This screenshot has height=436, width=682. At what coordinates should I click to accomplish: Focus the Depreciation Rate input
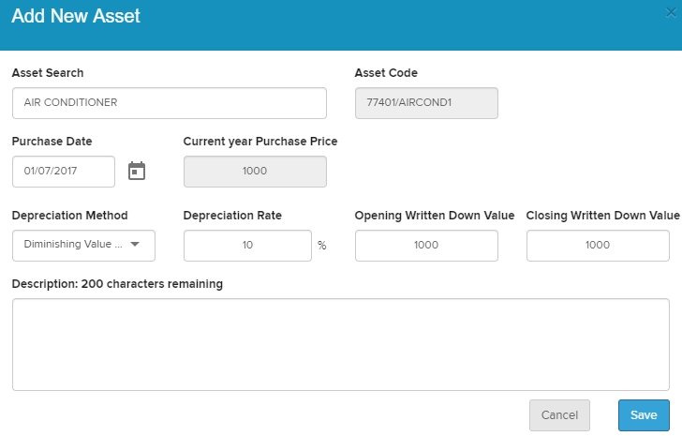[x=247, y=245]
